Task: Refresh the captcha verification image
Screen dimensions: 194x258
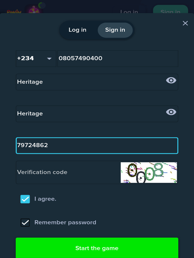Action: click(x=149, y=173)
